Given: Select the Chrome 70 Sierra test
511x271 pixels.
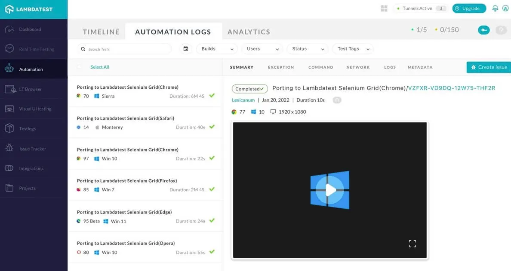Looking at the screenshot, I should pos(145,91).
